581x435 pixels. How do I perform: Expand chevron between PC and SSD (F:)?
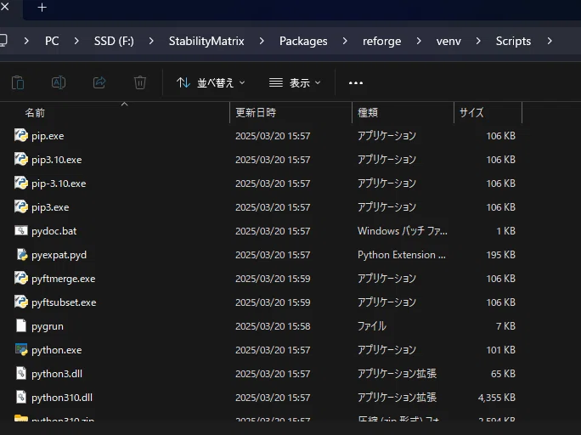pyautogui.click(x=76, y=41)
